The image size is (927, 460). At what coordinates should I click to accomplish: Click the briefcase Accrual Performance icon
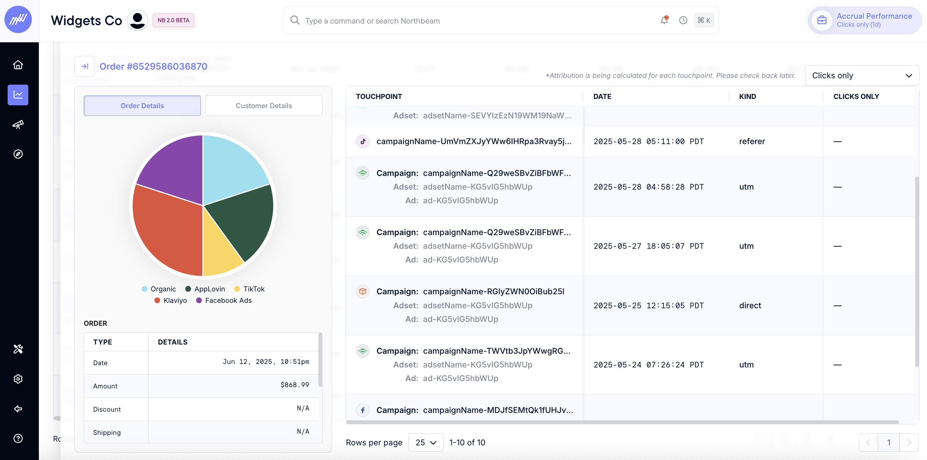click(x=822, y=20)
